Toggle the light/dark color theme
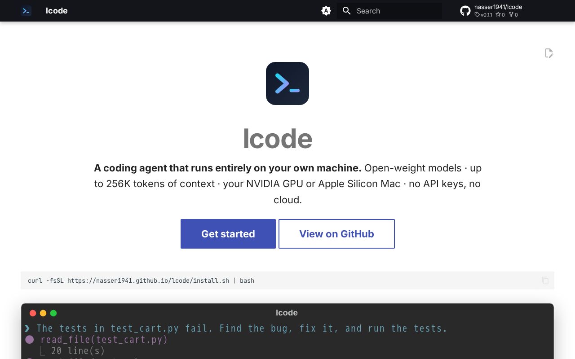This screenshot has width=575, height=359. pos(326,11)
